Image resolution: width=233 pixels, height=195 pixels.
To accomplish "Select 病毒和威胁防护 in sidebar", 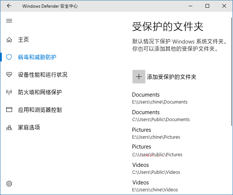I will point(37,57).
